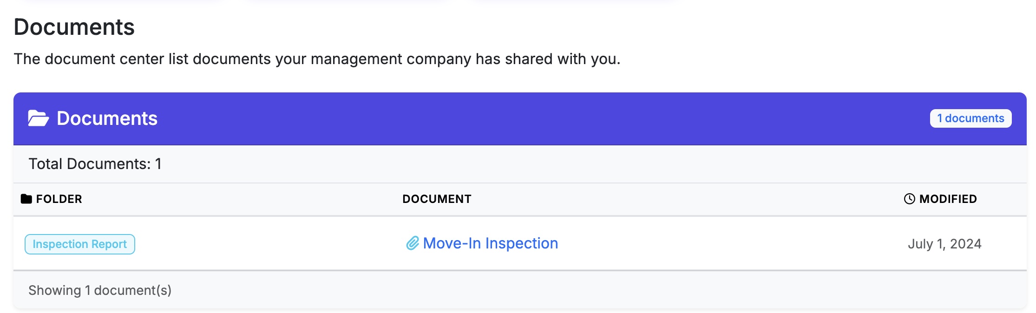Screen dimensions: 1036x313
Task: Click the Showing 1 document(s) footer text
Action: (x=100, y=290)
